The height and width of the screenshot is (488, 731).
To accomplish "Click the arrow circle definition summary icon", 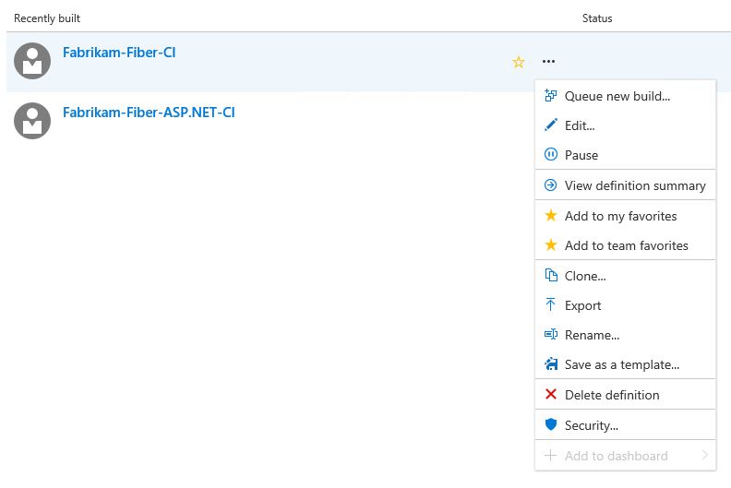I will (551, 185).
